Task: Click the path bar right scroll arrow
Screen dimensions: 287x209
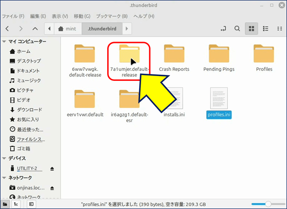Action: [127, 29]
